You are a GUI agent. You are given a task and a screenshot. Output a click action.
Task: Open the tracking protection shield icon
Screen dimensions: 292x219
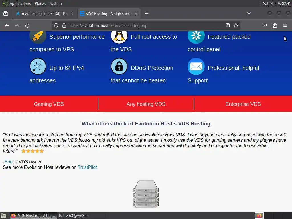click(x=56, y=25)
